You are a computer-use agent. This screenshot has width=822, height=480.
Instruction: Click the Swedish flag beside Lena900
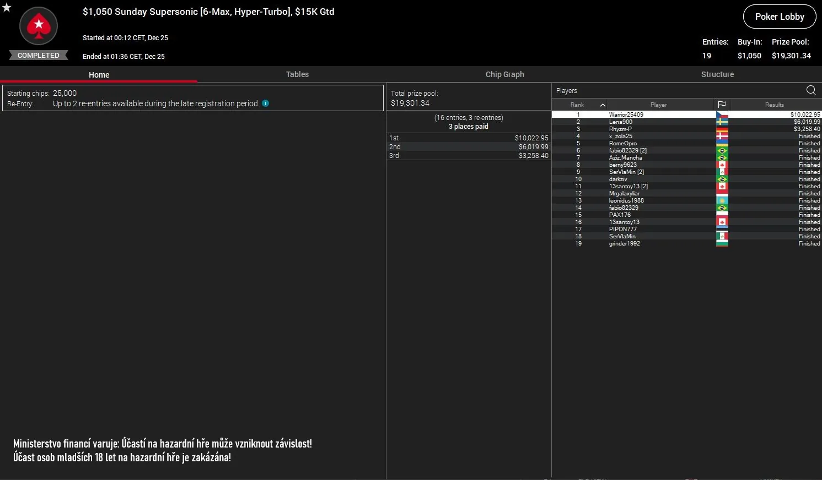722,121
